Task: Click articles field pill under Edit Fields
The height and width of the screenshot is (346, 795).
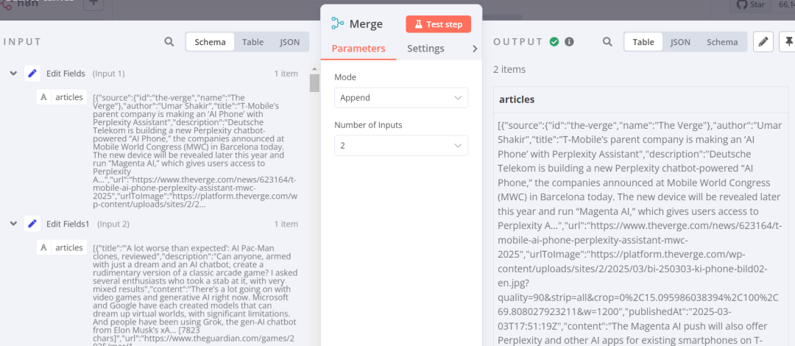Action: click(x=62, y=97)
